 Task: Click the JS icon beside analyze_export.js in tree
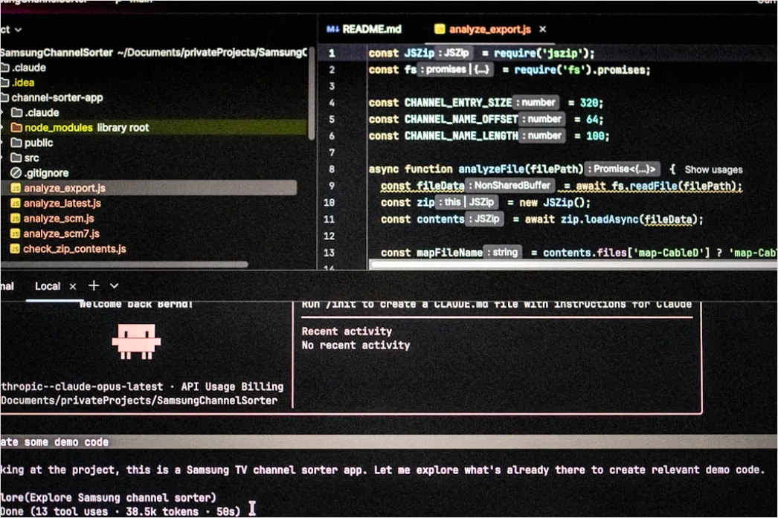[16, 188]
